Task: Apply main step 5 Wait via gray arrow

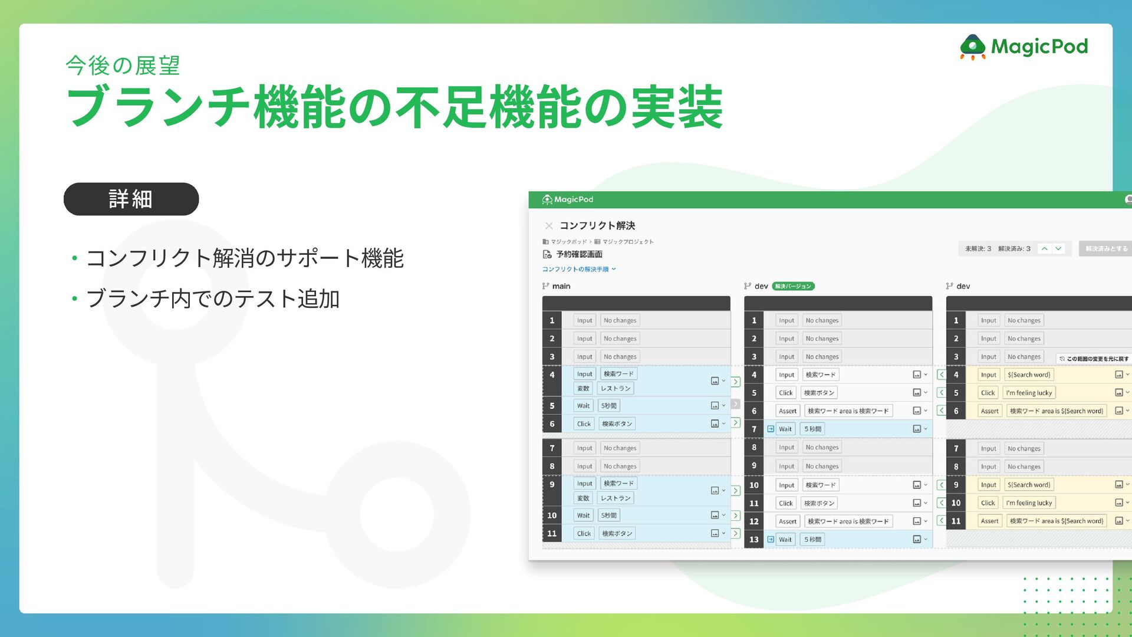Action: (736, 404)
